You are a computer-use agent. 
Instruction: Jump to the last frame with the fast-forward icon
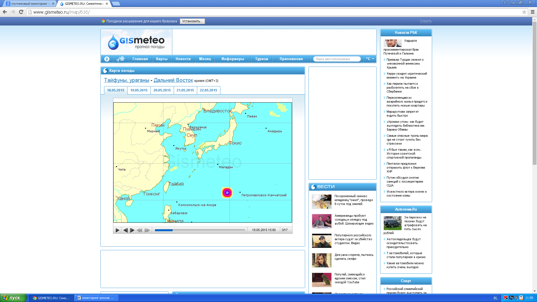(147, 230)
